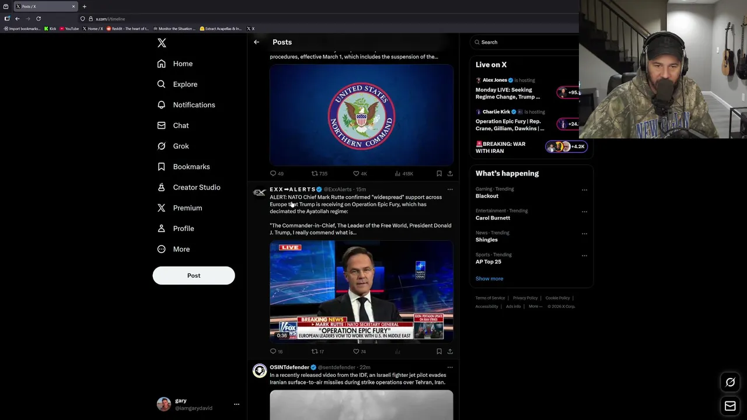
Task: Share the Northern Command post
Action: 450,173
